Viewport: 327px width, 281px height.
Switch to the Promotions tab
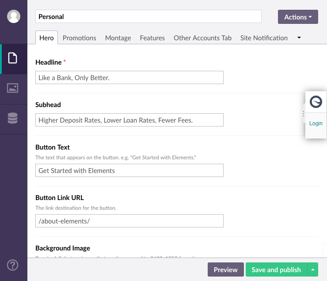click(x=79, y=38)
